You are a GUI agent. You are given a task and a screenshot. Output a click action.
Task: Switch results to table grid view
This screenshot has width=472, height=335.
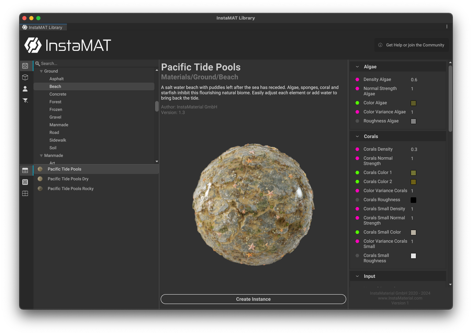click(25, 193)
